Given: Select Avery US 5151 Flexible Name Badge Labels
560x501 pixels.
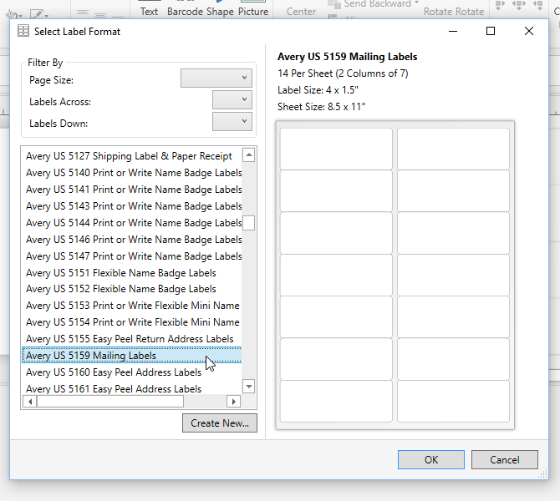Looking at the screenshot, I should (132, 273).
